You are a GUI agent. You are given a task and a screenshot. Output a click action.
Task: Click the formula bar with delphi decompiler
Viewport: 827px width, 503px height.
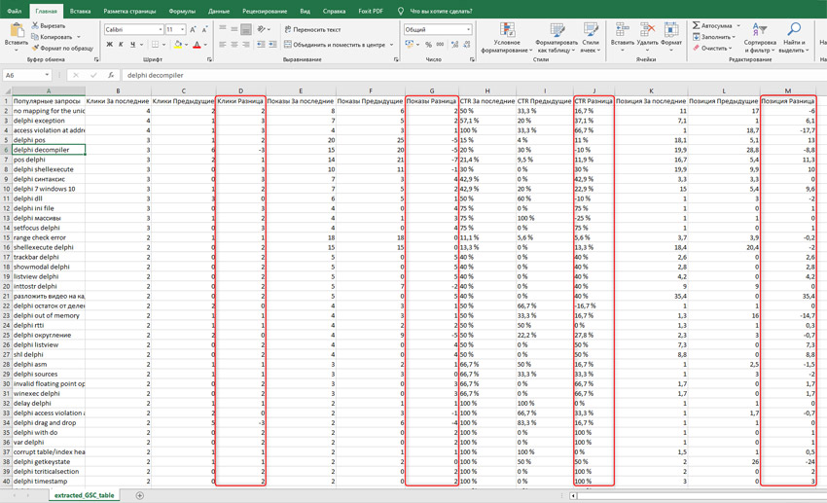coord(472,75)
